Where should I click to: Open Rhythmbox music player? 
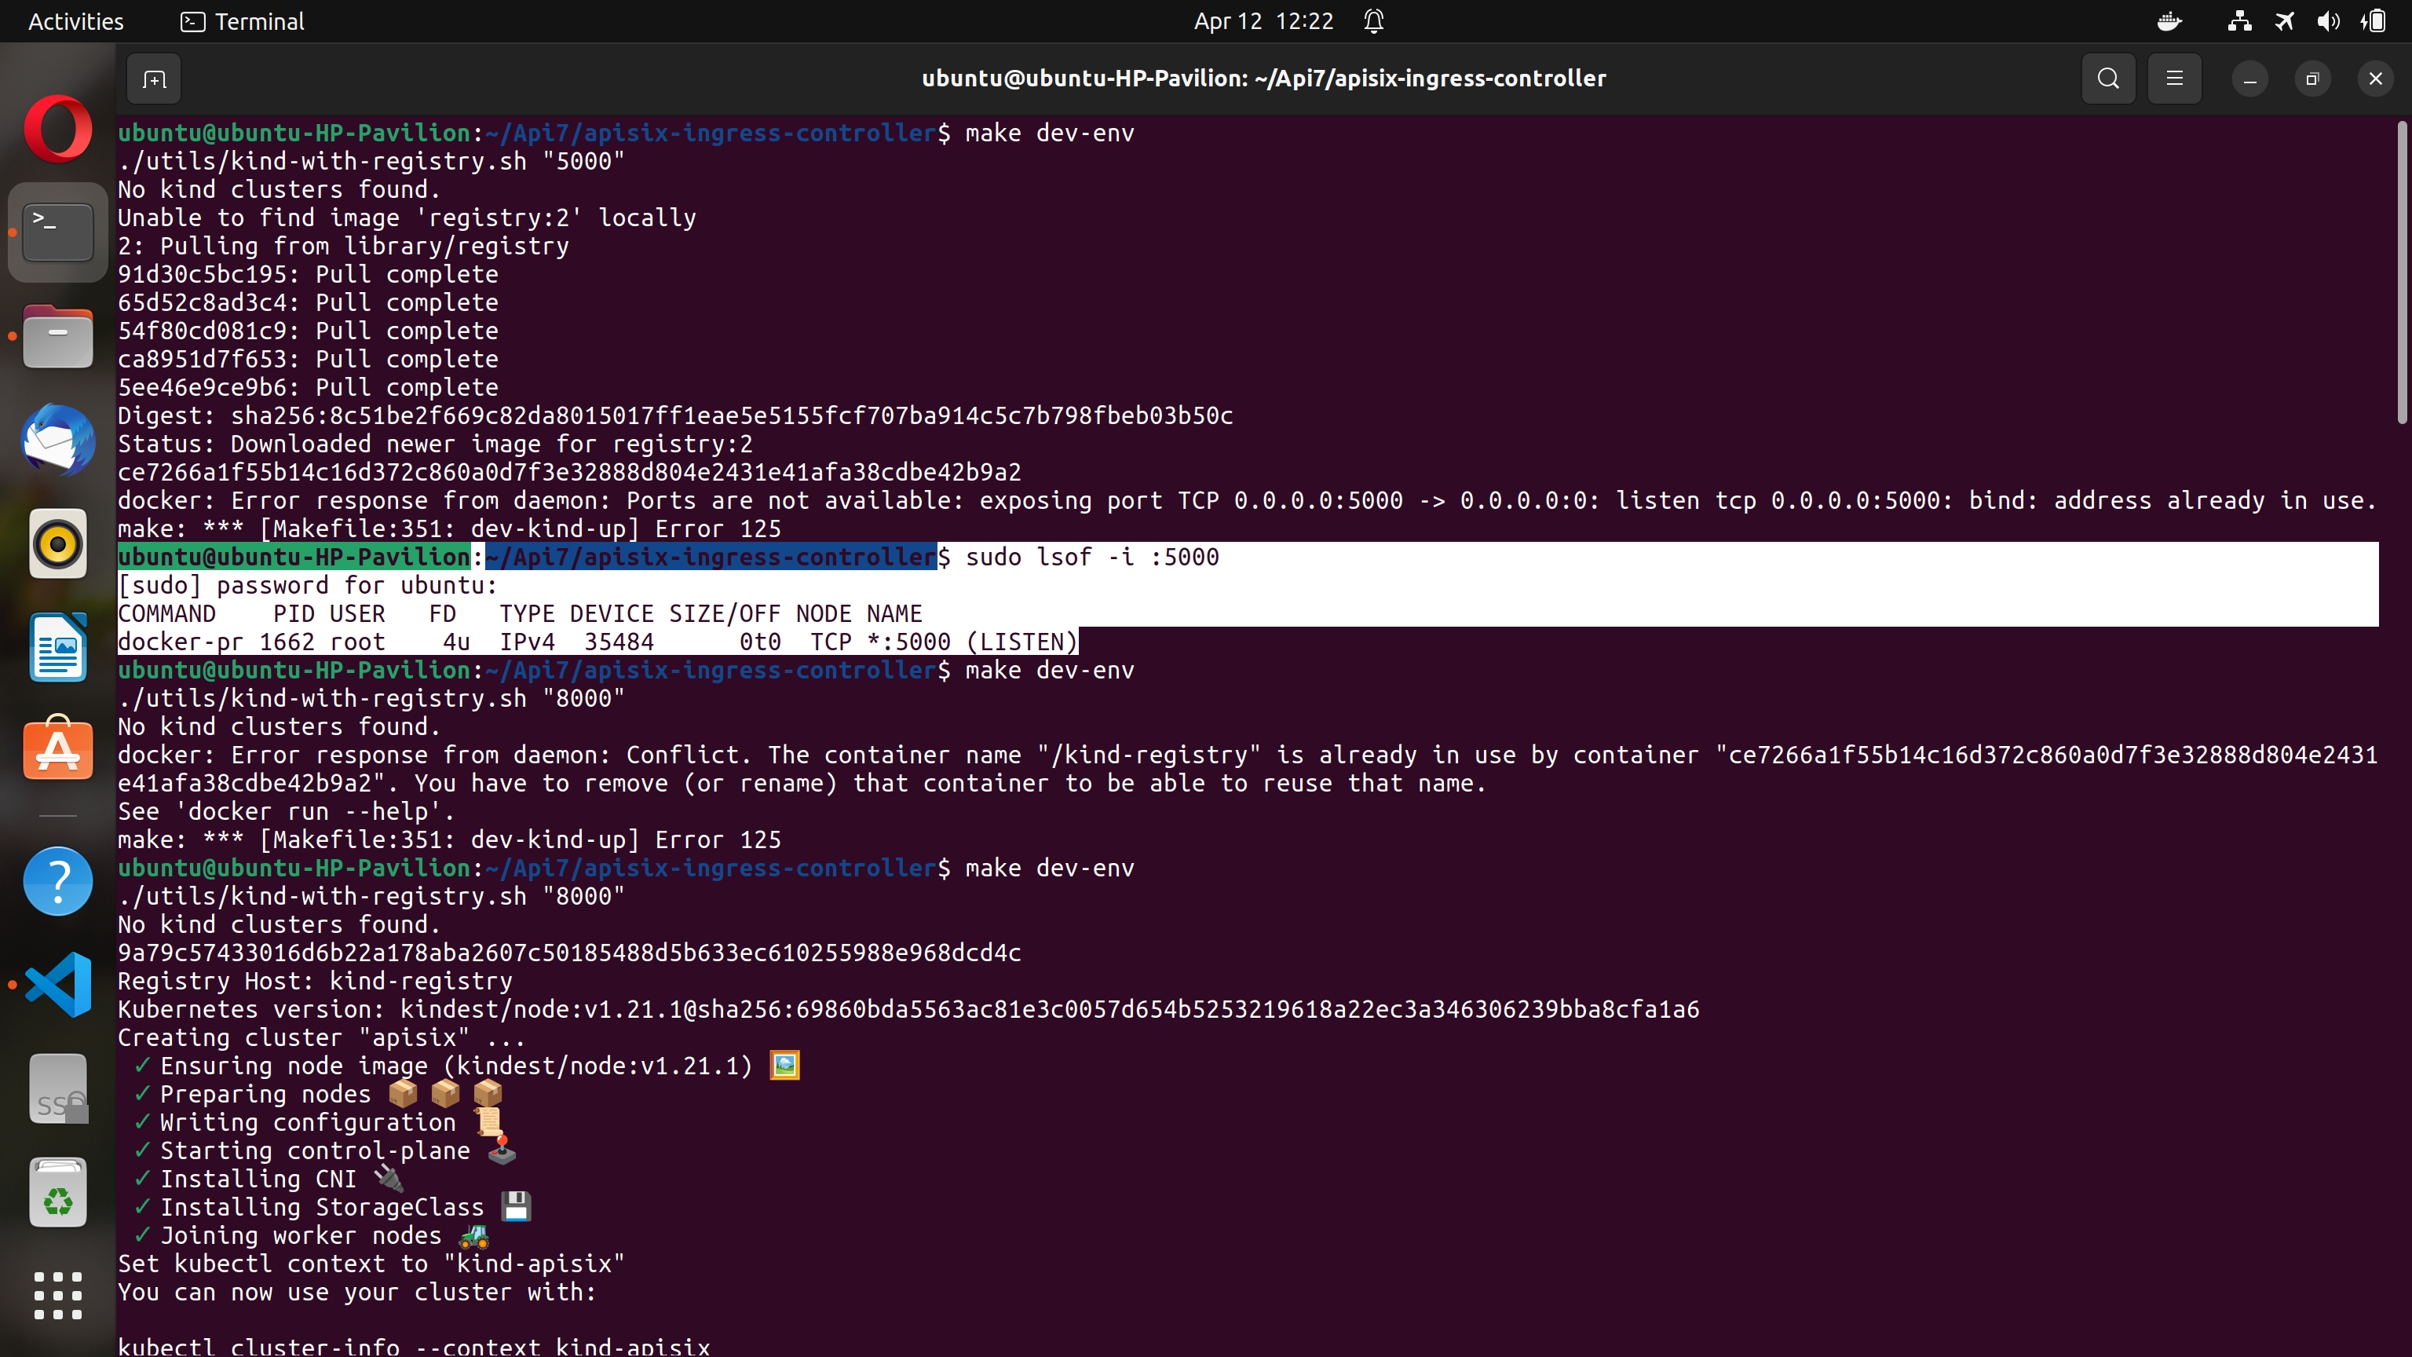coord(58,543)
